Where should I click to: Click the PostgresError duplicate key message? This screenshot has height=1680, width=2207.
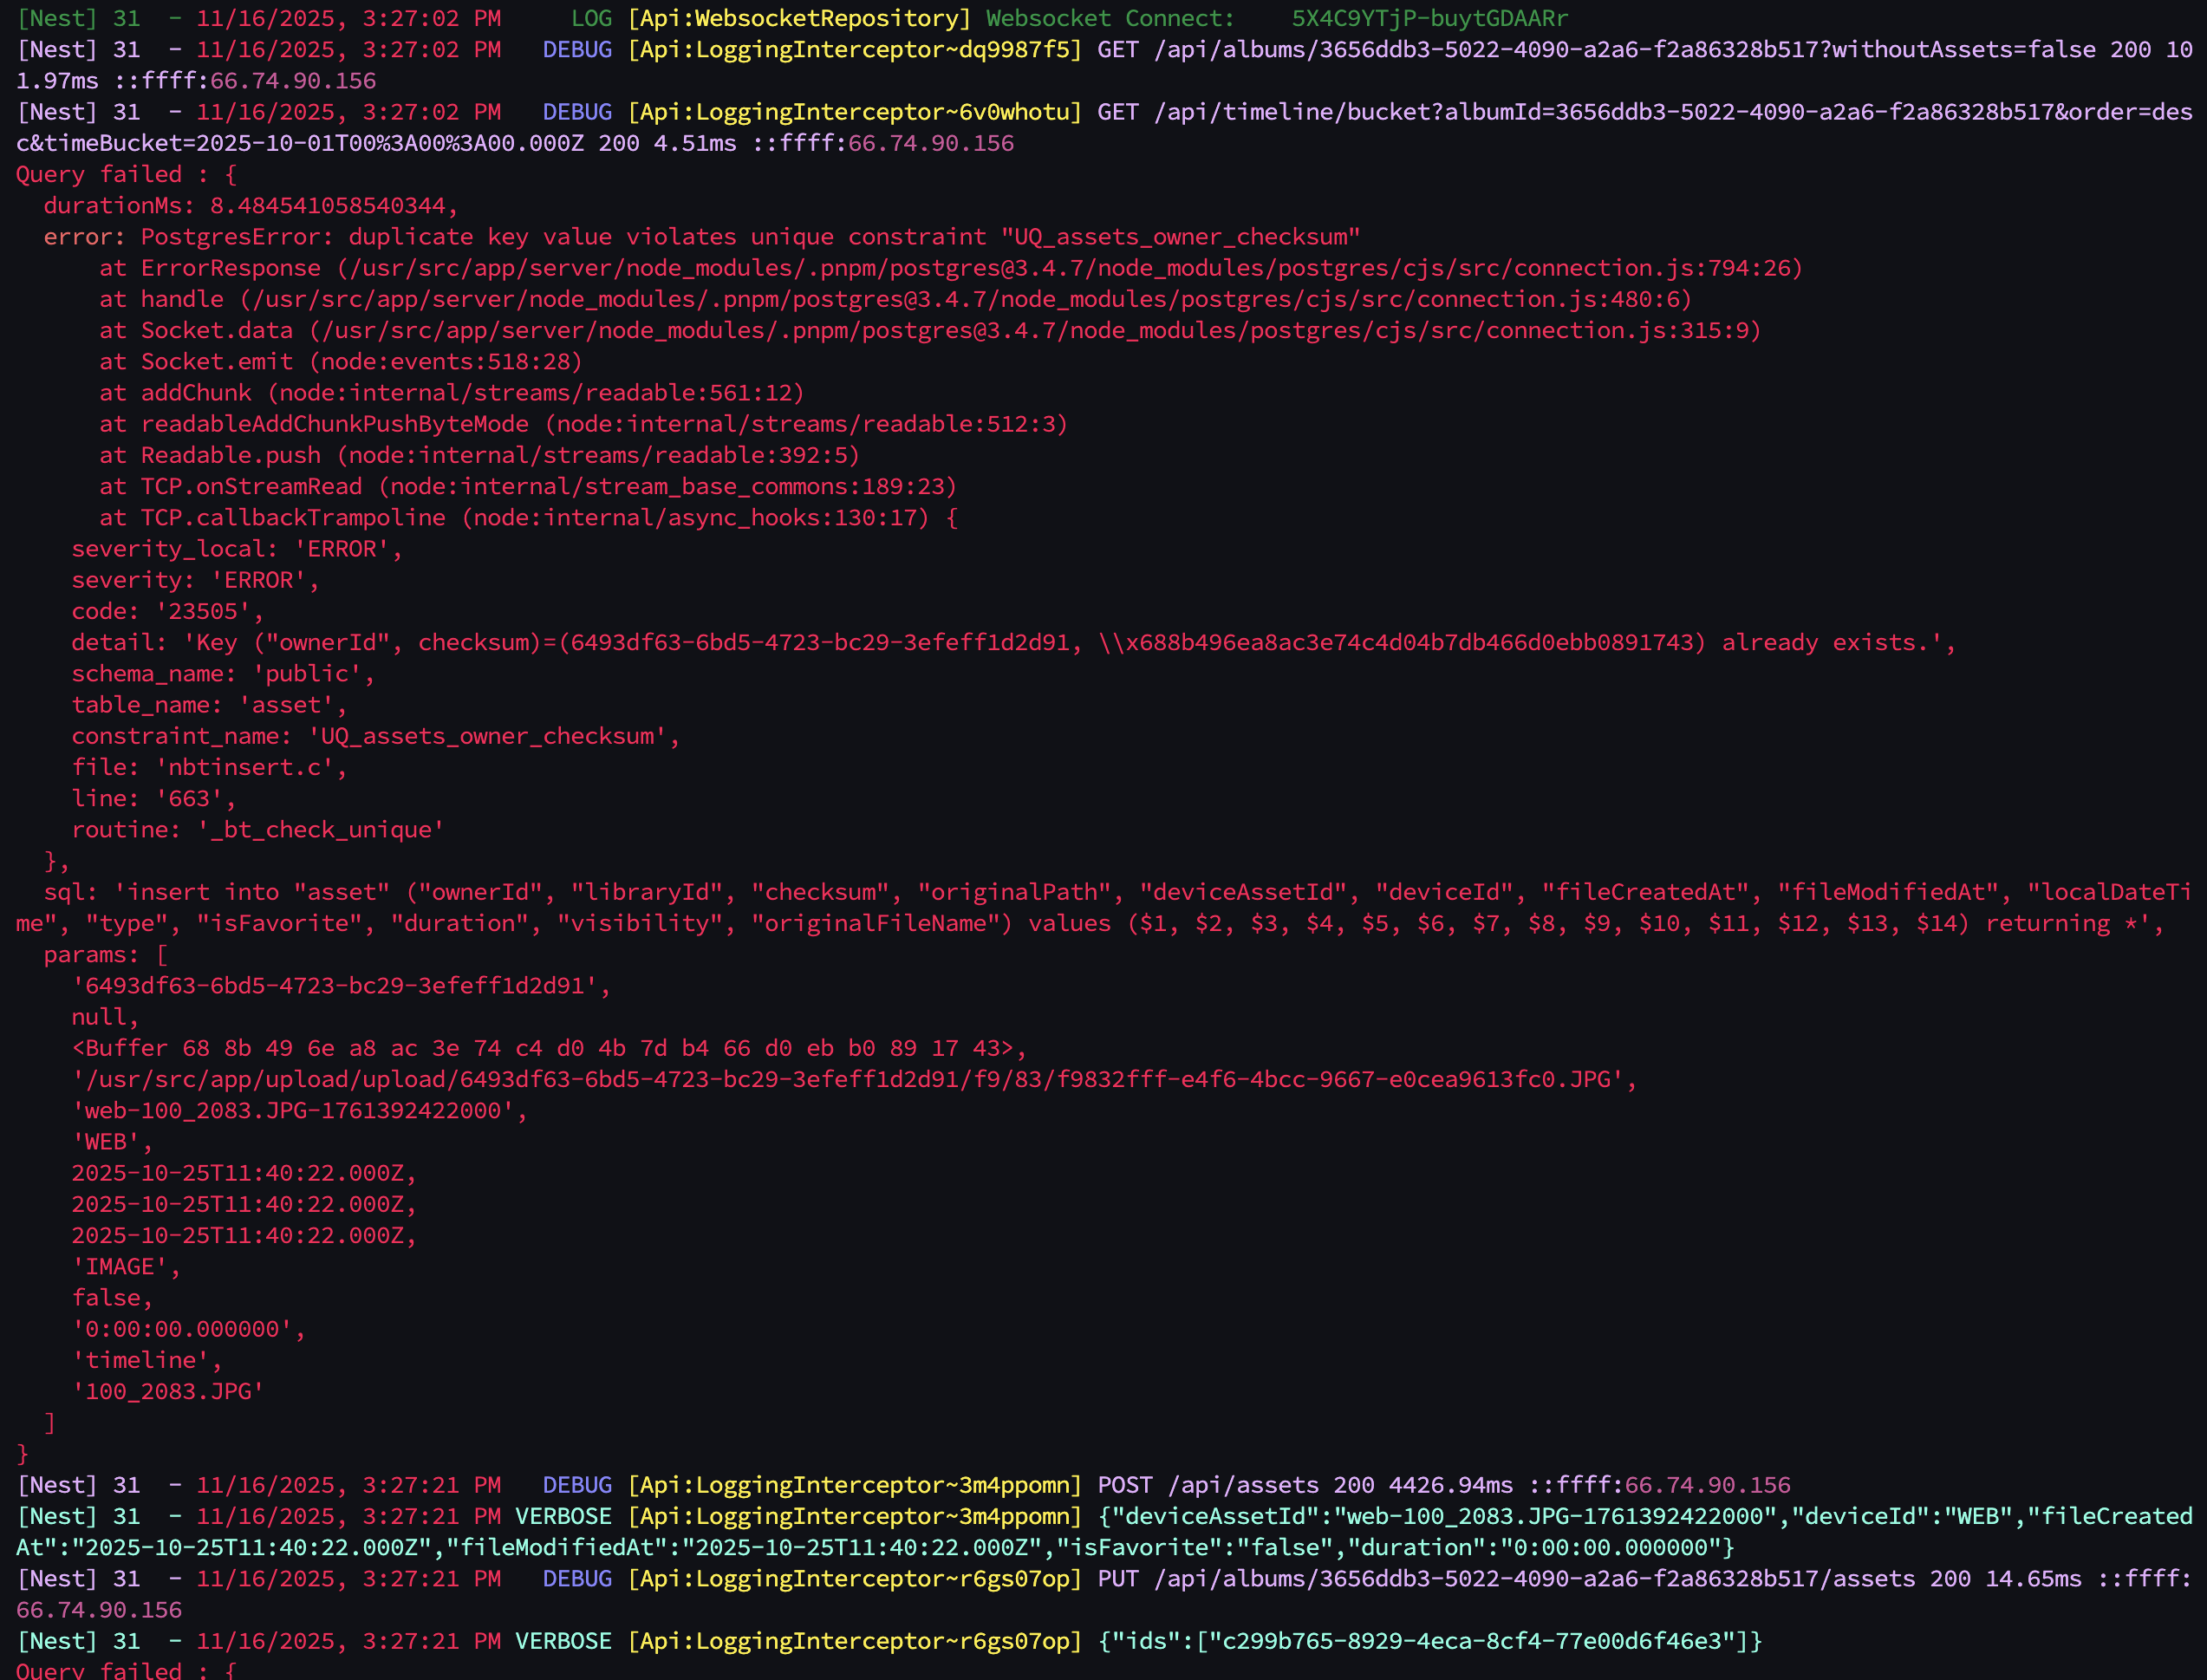(750, 237)
